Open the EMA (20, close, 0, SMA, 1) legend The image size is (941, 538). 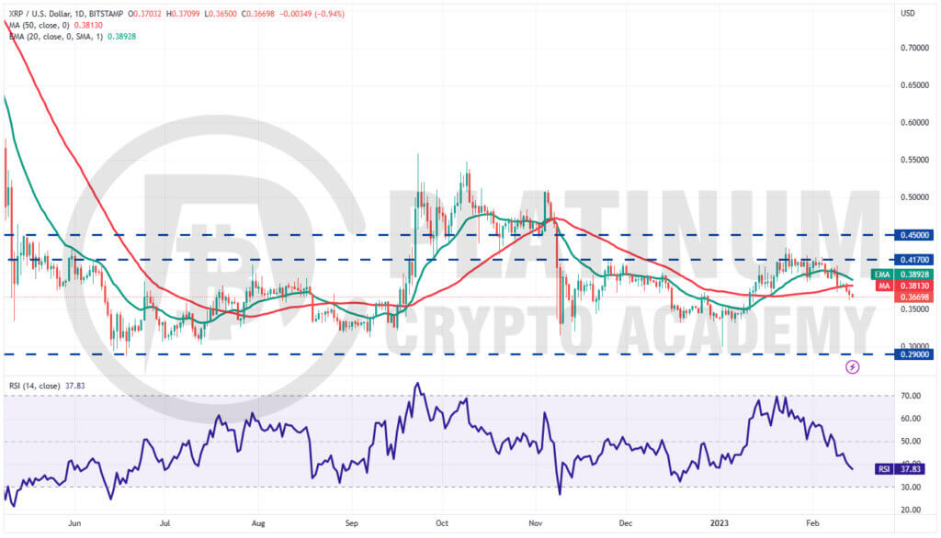pyautogui.click(x=56, y=37)
